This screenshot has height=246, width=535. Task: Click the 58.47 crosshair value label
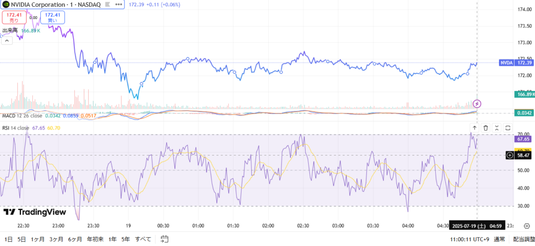[x=523, y=155]
